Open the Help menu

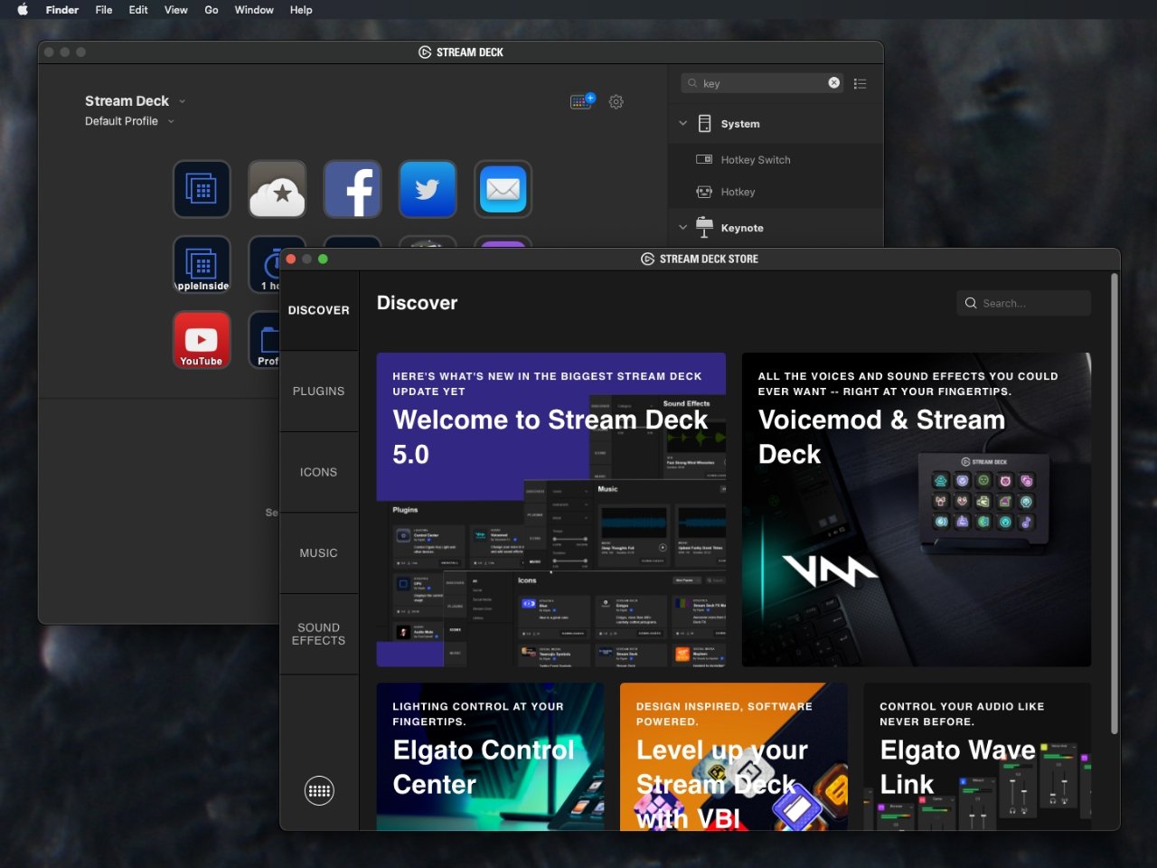(301, 10)
